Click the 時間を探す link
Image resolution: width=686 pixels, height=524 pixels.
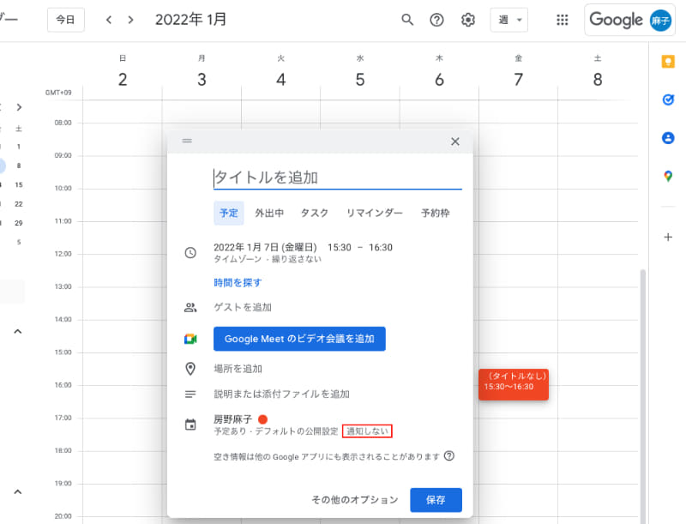click(236, 282)
